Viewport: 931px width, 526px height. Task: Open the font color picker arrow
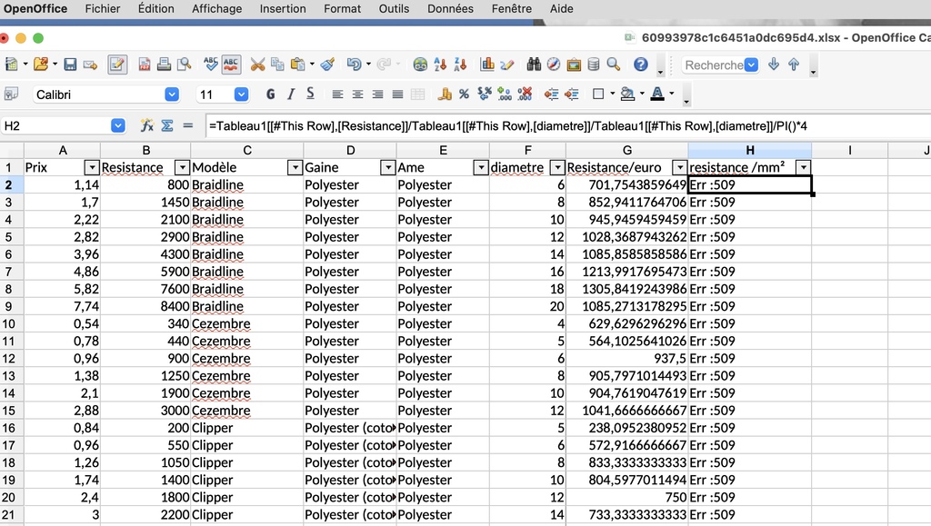[x=672, y=94]
